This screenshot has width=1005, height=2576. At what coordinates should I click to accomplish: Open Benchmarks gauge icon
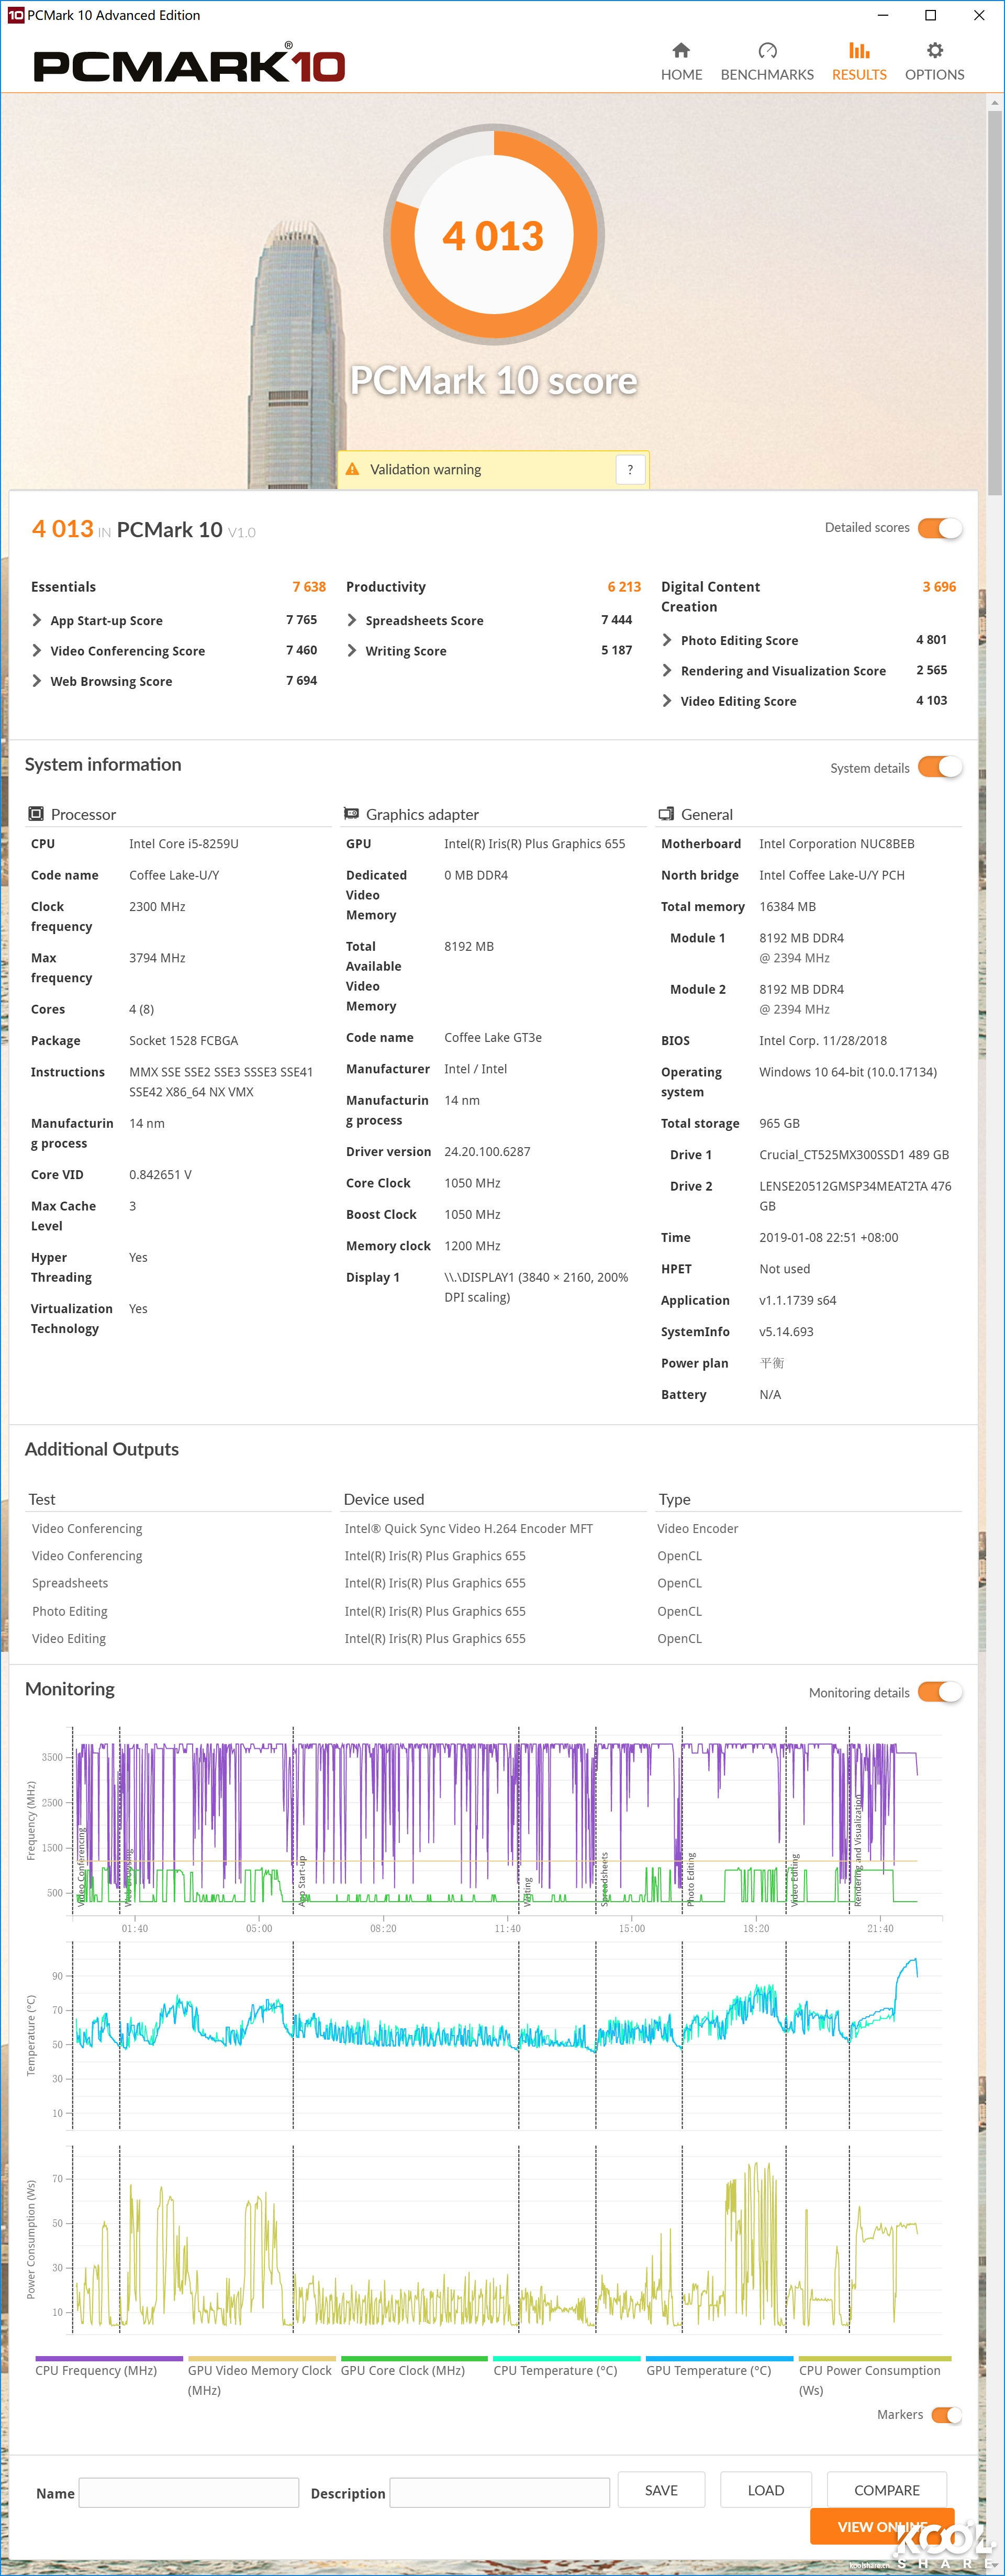pyautogui.click(x=767, y=51)
